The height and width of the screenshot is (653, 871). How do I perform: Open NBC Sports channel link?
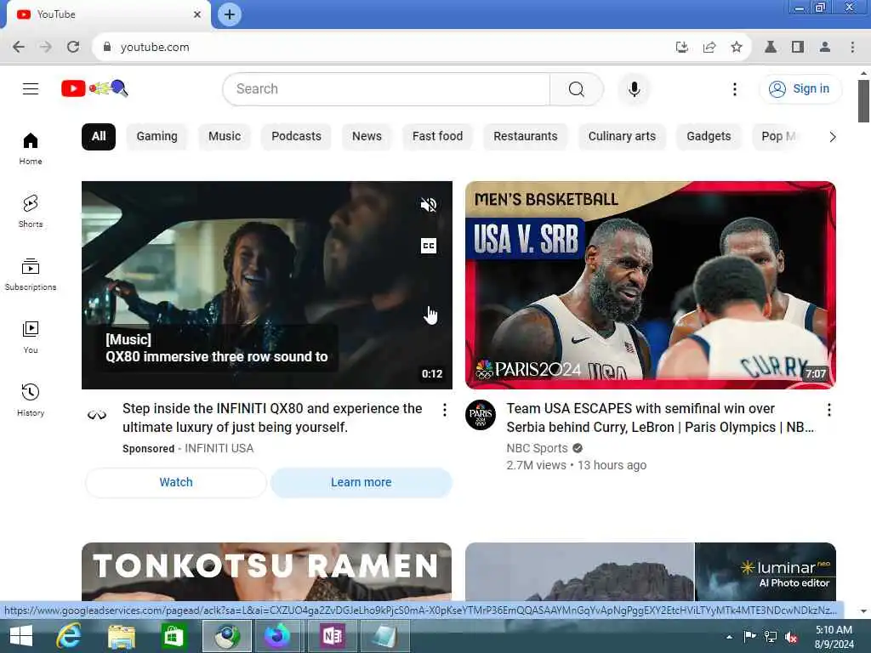[x=537, y=448]
